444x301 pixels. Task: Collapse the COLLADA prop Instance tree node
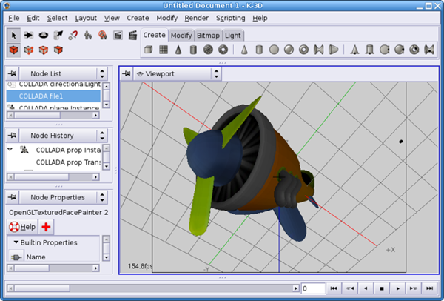point(10,149)
